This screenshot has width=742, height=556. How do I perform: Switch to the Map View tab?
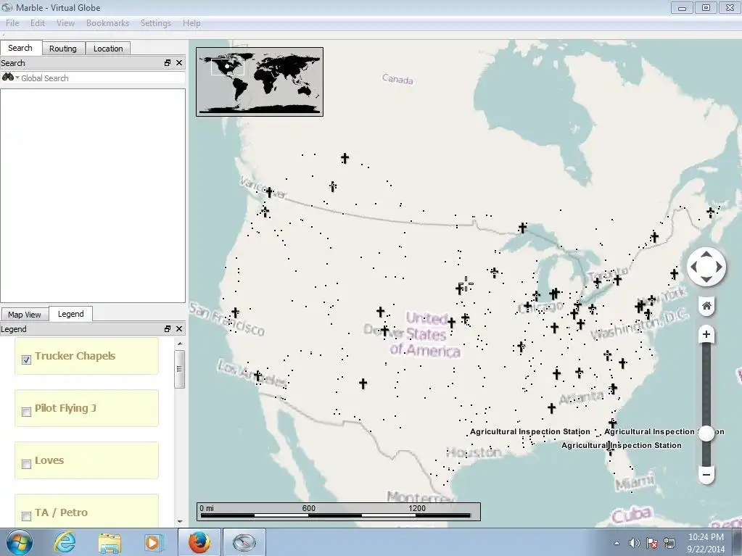pyautogui.click(x=25, y=315)
